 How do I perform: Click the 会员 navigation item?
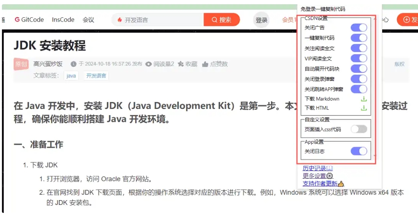tap(289, 20)
